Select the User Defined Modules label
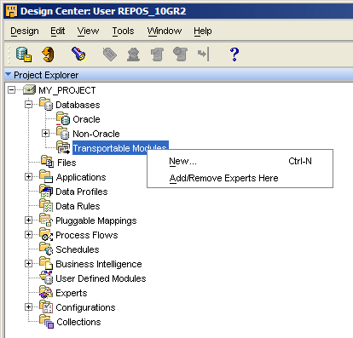 (101, 278)
